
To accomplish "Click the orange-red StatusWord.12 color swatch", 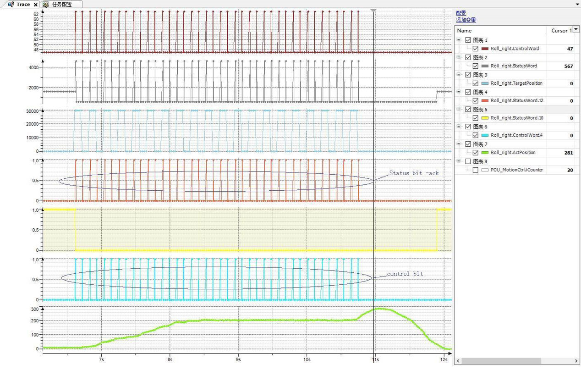I will [x=485, y=100].
